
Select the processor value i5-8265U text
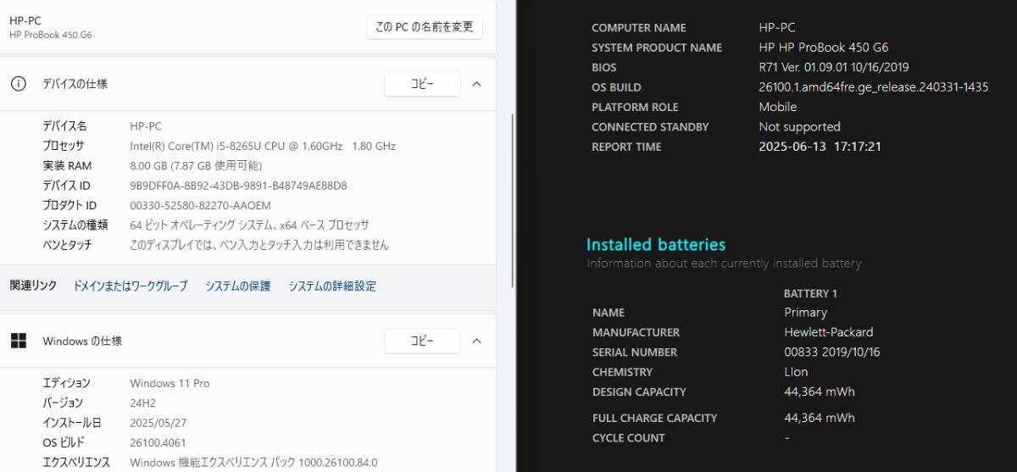263,146
